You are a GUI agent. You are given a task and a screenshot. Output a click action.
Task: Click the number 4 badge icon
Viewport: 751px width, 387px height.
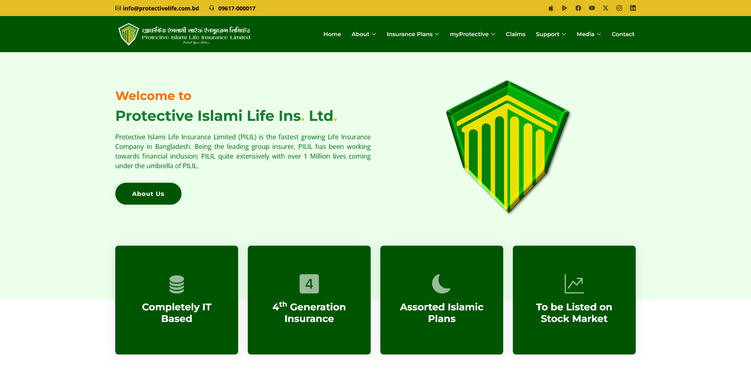click(309, 284)
